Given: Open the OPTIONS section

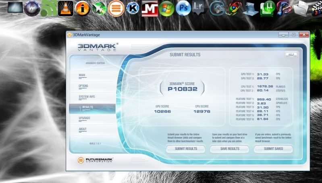Looking at the screenshot, I should [x=83, y=86].
